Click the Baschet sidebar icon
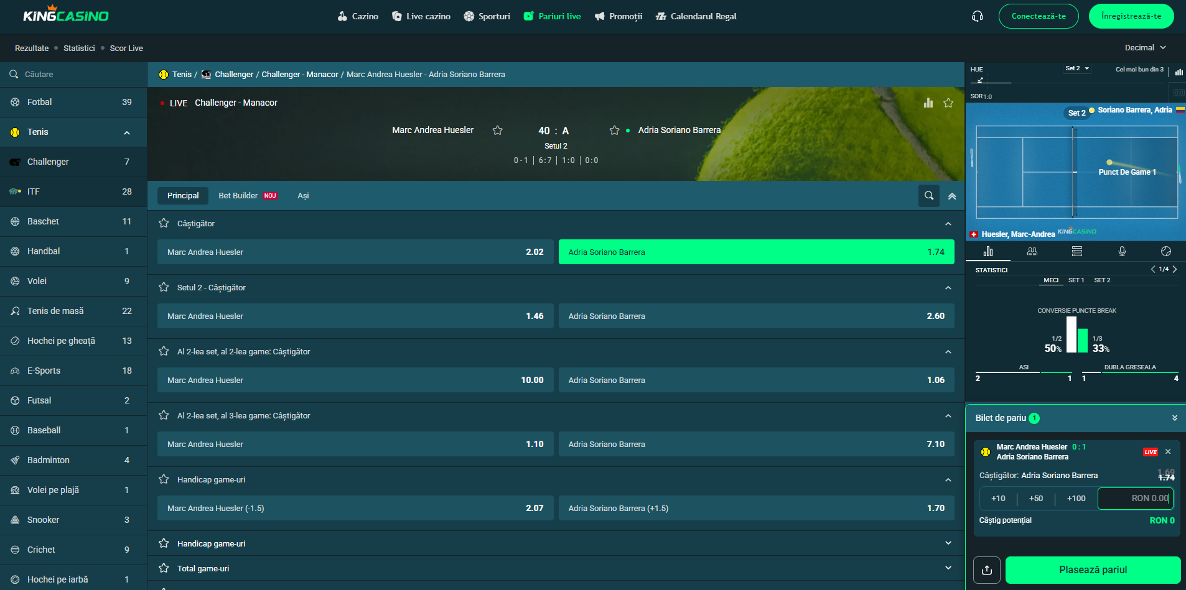The image size is (1186, 590). tap(15, 221)
